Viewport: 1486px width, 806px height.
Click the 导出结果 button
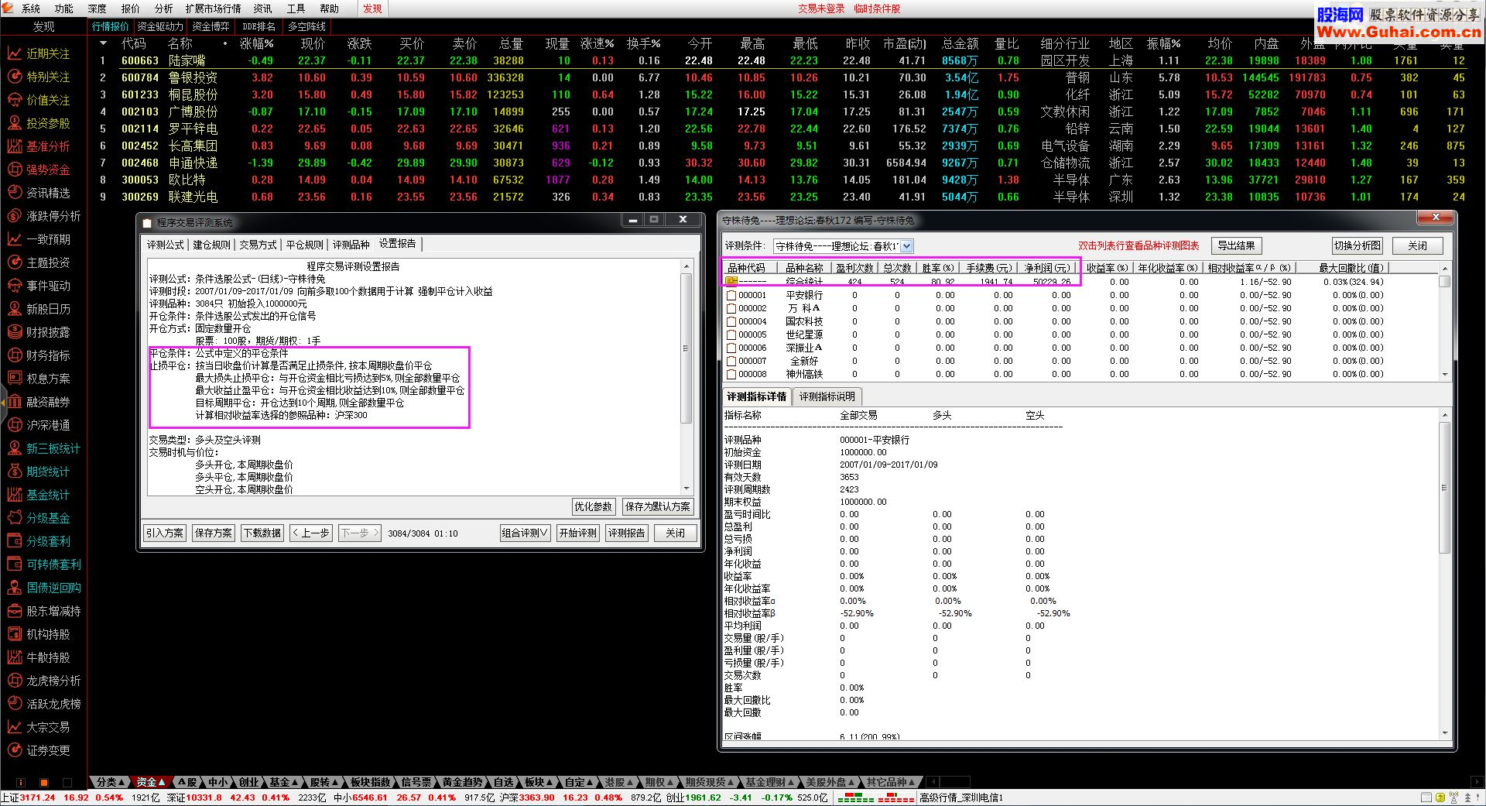pyautogui.click(x=1236, y=245)
